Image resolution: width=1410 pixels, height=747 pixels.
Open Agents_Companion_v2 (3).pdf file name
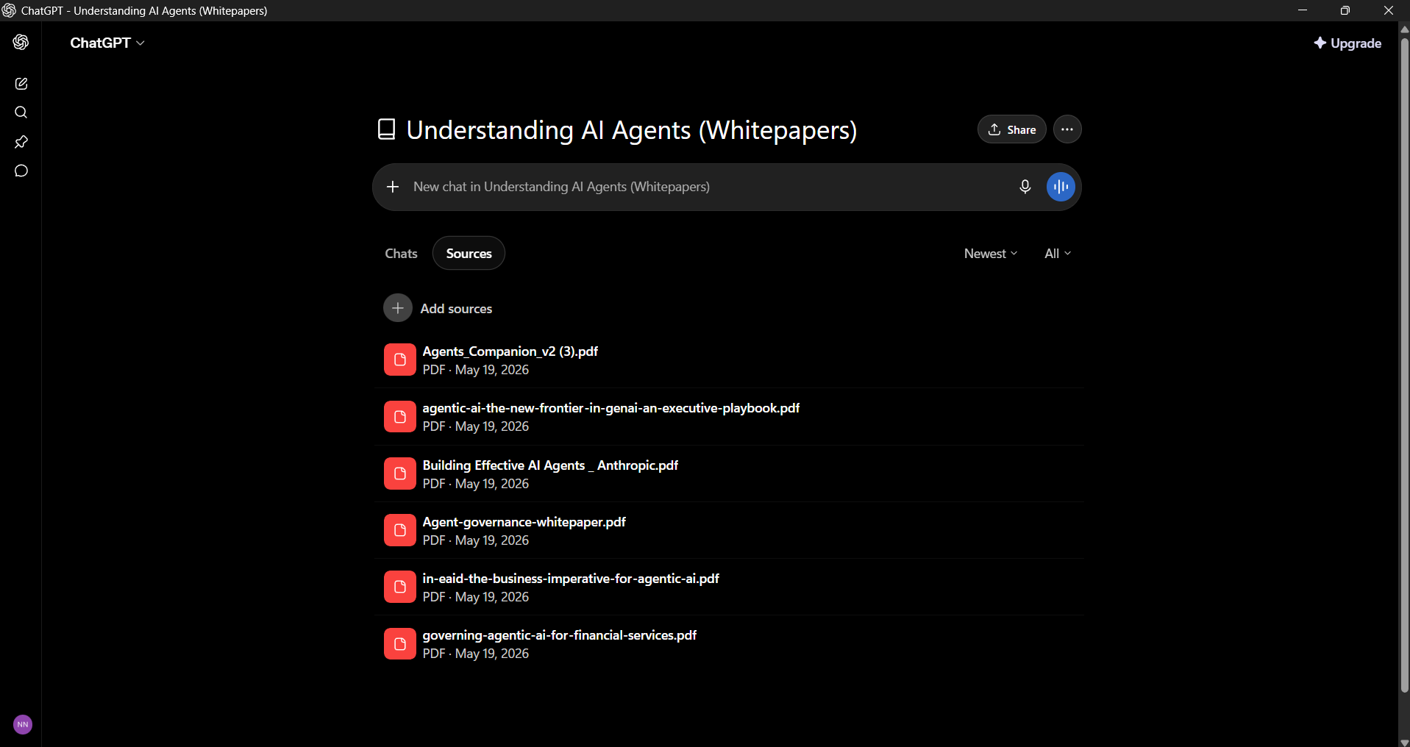(x=510, y=351)
